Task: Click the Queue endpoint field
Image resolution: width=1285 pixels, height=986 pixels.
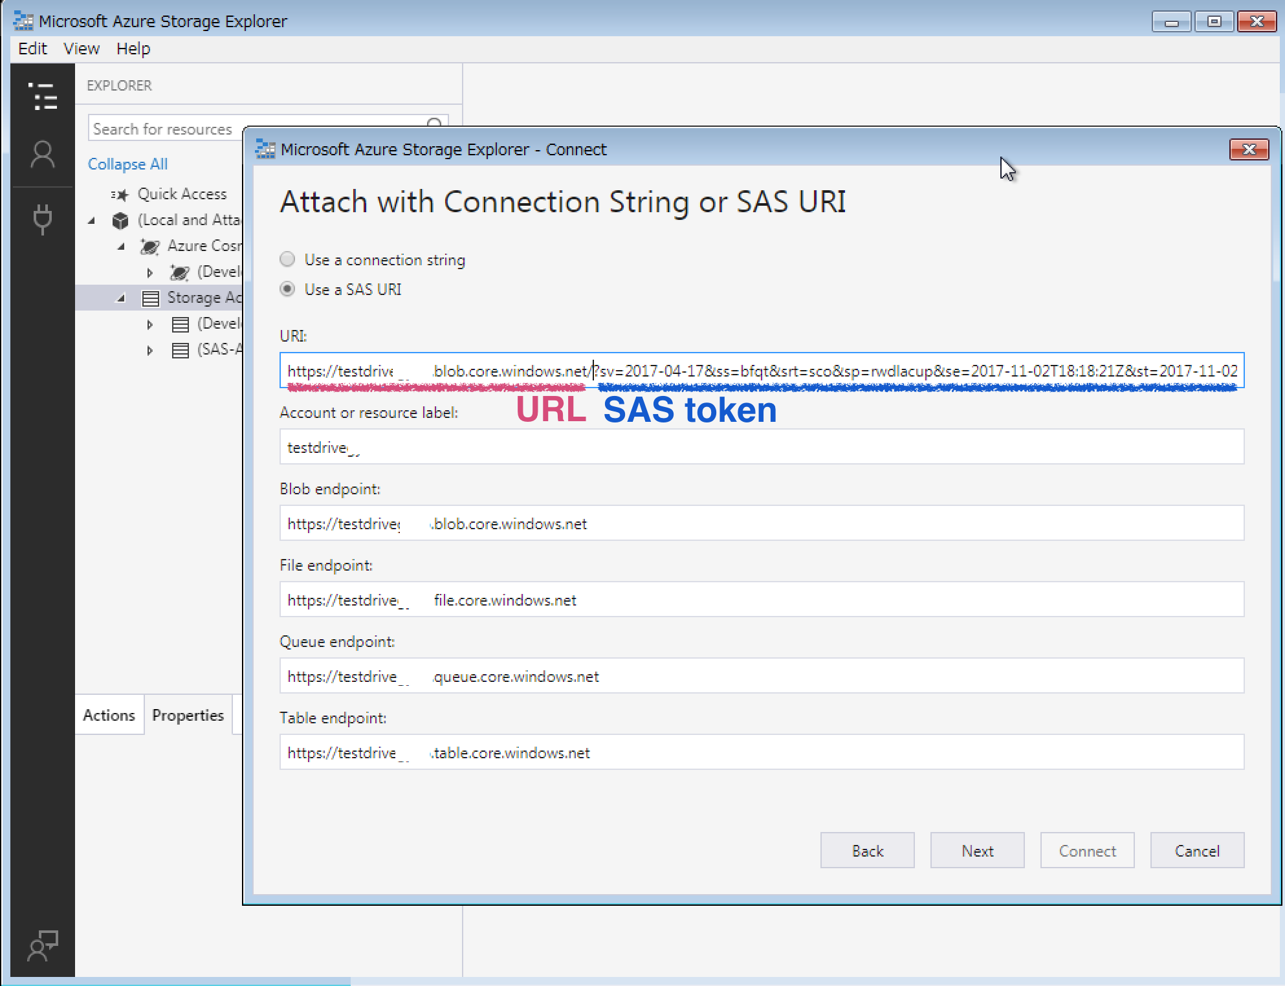Action: 762,676
